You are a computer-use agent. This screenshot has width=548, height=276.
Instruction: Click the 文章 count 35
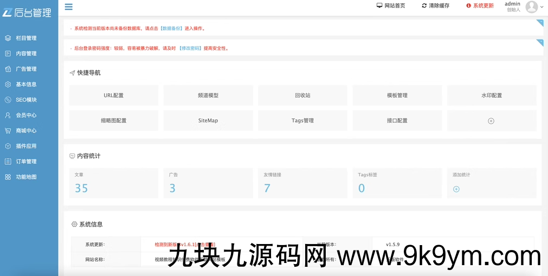[x=81, y=188]
